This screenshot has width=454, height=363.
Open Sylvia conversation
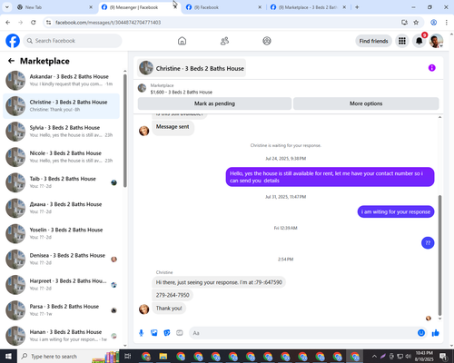click(62, 132)
